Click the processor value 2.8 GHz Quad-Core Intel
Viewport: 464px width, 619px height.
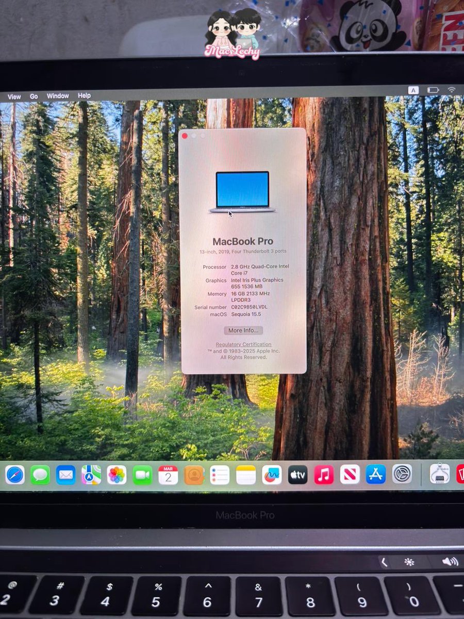tap(260, 267)
